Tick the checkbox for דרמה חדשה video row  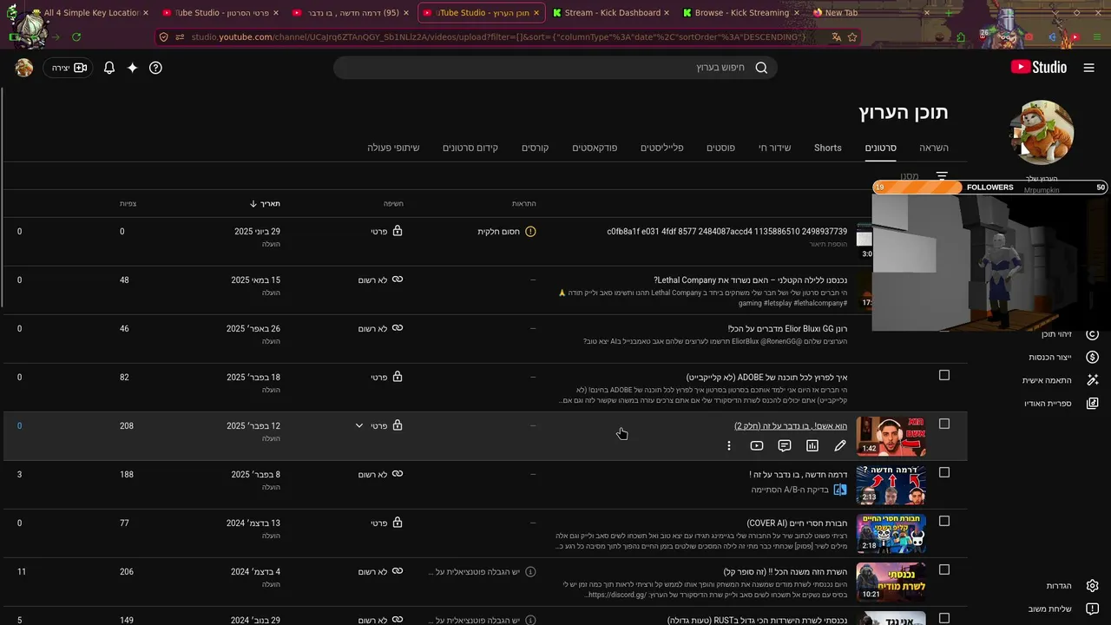click(x=944, y=473)
